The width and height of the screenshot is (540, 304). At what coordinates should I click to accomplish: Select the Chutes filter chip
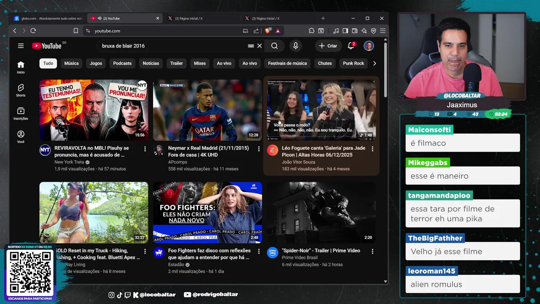325,63
